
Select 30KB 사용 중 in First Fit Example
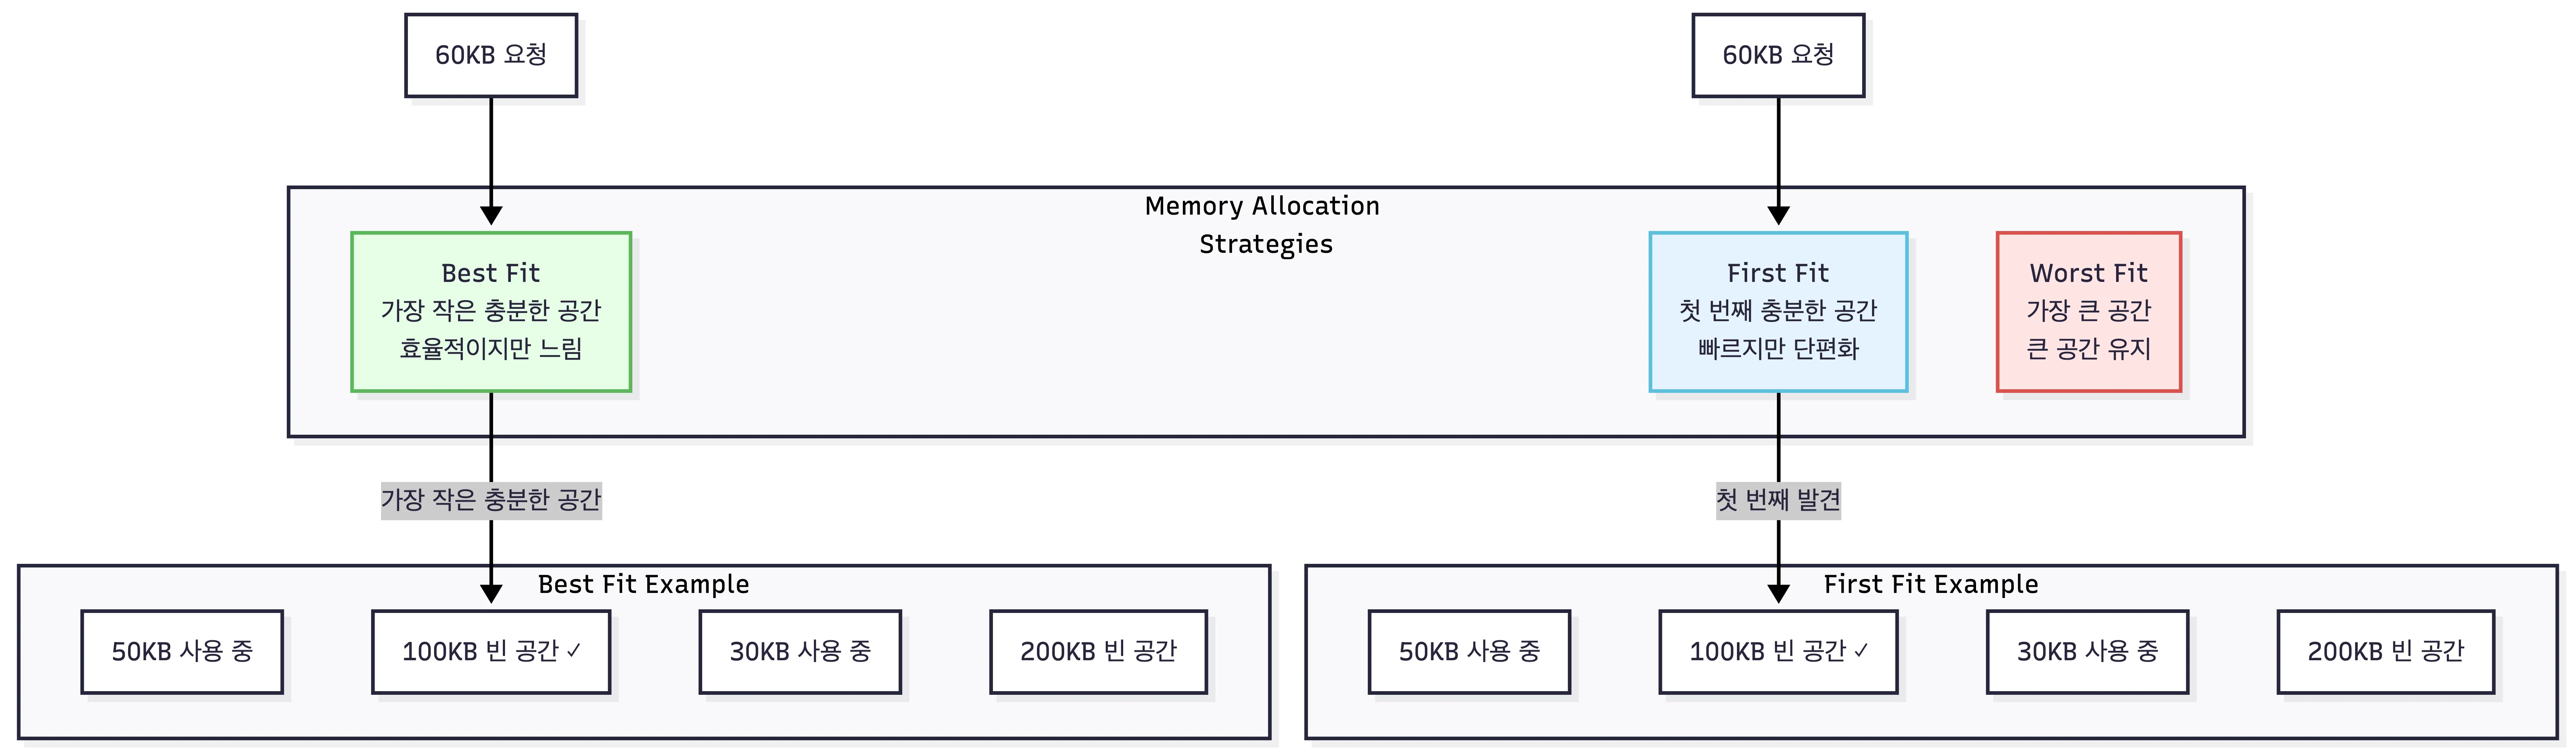(2087, 651)
